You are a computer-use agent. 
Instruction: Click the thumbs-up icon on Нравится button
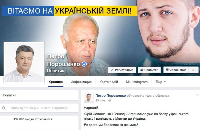(142, 70)
